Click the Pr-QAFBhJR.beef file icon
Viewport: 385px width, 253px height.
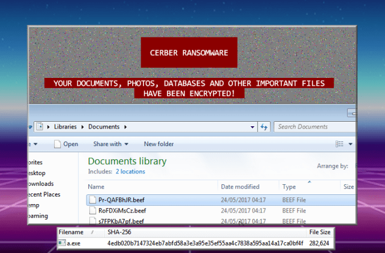93,200
